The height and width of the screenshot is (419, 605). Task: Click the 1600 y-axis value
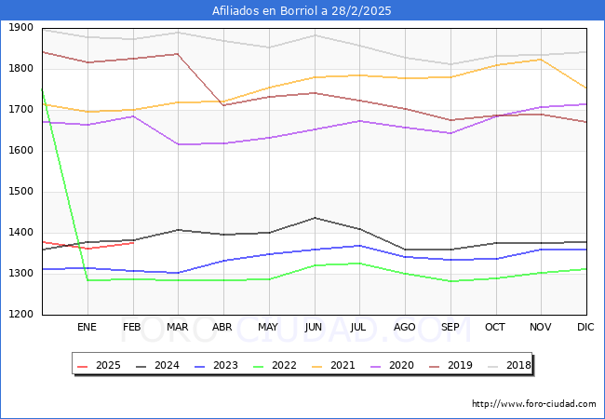pos(20,150)
